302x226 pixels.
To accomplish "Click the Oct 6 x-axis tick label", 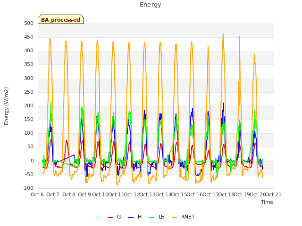I will (37, 194).
